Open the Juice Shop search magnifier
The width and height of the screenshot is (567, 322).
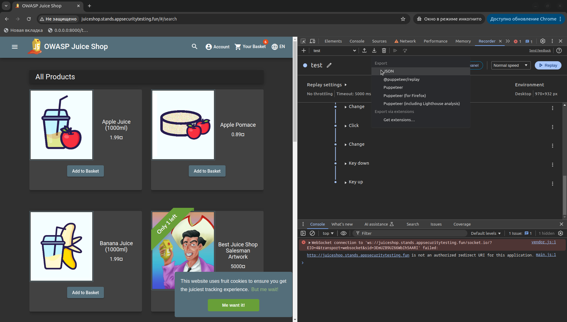(194, 47)
